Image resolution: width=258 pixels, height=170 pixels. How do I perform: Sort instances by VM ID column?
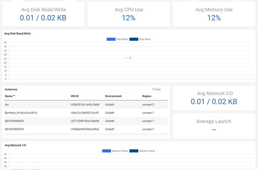[74, 96]
